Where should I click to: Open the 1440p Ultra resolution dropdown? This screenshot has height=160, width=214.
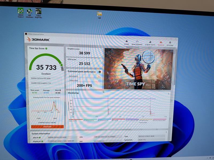[x=84, y=81]
